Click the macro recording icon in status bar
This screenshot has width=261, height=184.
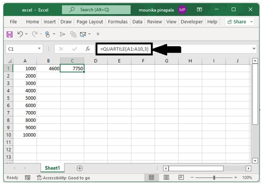(27, 178)
